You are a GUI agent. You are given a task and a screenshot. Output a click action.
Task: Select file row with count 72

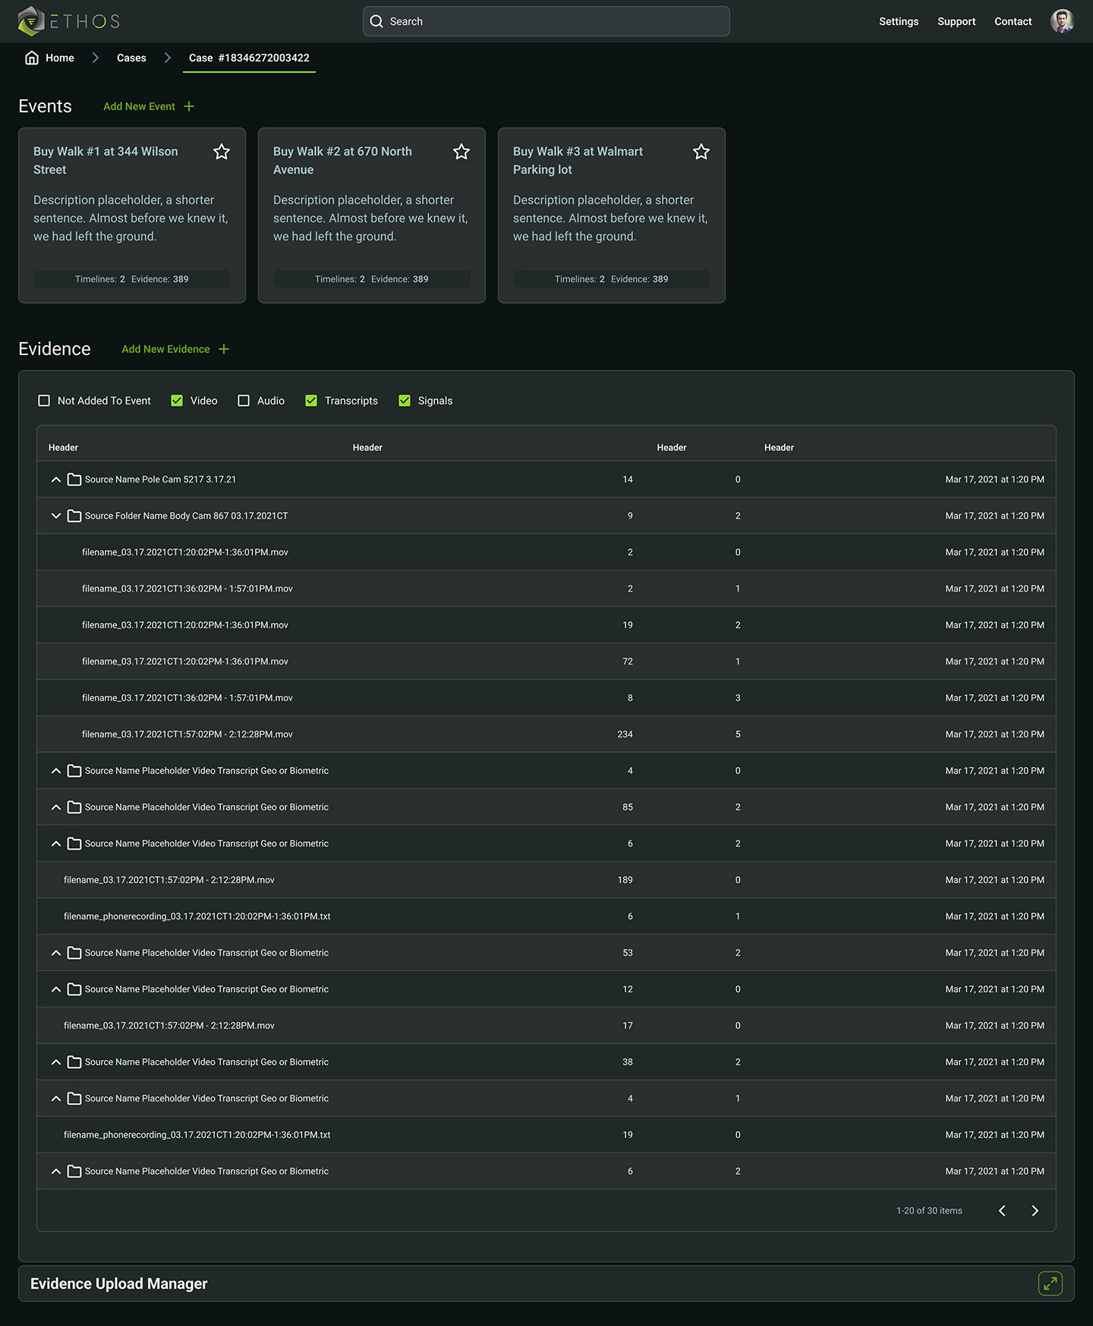coord(546,661)
